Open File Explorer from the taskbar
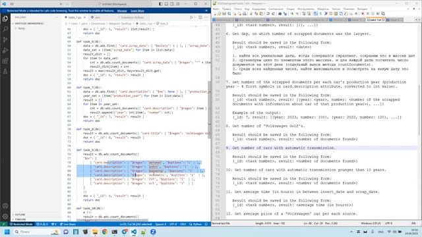Screen dimensions: 422x237 [x=95, y=232]
